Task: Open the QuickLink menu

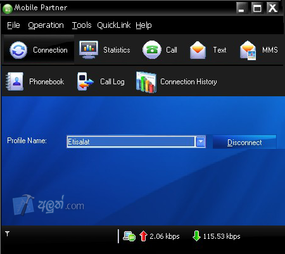Action: pos(114,25)
